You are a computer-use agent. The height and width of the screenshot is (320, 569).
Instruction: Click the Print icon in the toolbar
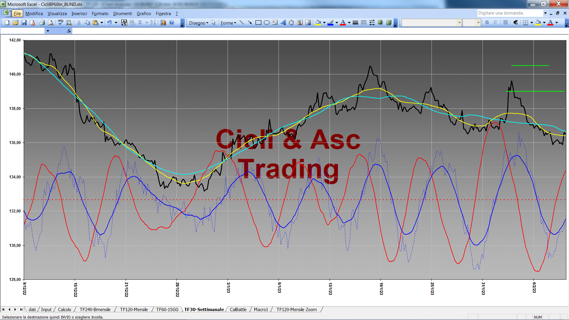pyautogui.click(x=42, y=23)
